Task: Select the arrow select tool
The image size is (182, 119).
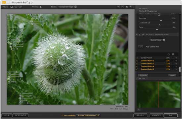Action: click(118, 7)
